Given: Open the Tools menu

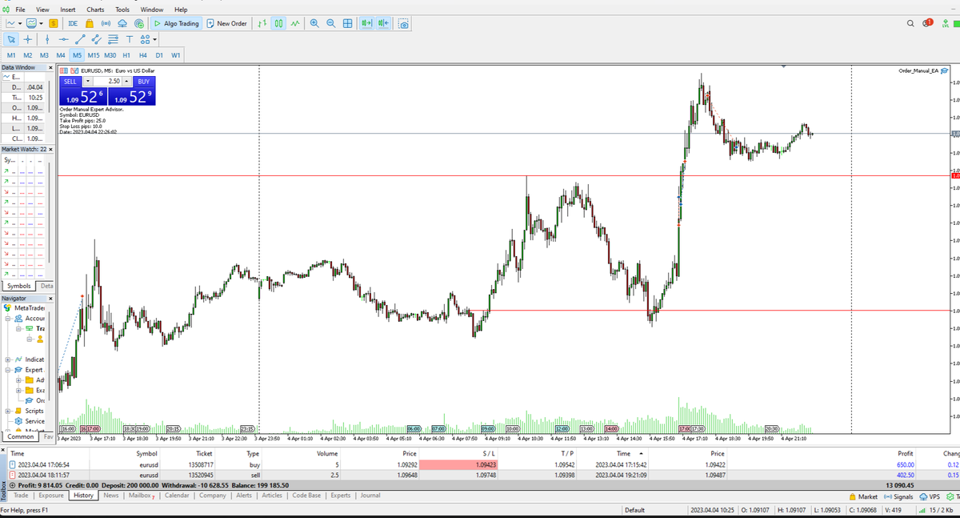Looking at the screenshot, I should point(122,9).
